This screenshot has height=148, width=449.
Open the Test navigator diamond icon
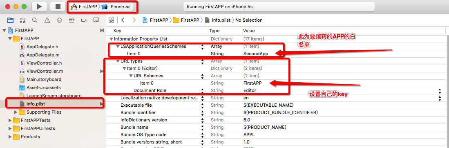pyautogui.click(x=59, y=20)
